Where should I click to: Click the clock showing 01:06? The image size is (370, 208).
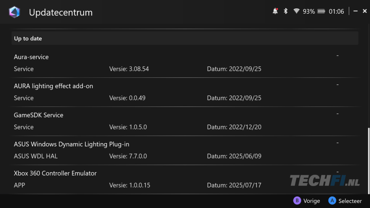tap(336, 12)
